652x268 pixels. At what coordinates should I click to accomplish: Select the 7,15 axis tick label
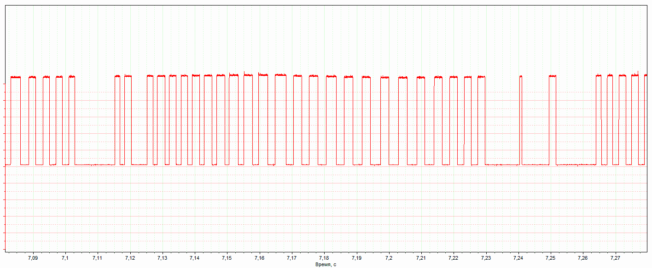coord(227,259)
